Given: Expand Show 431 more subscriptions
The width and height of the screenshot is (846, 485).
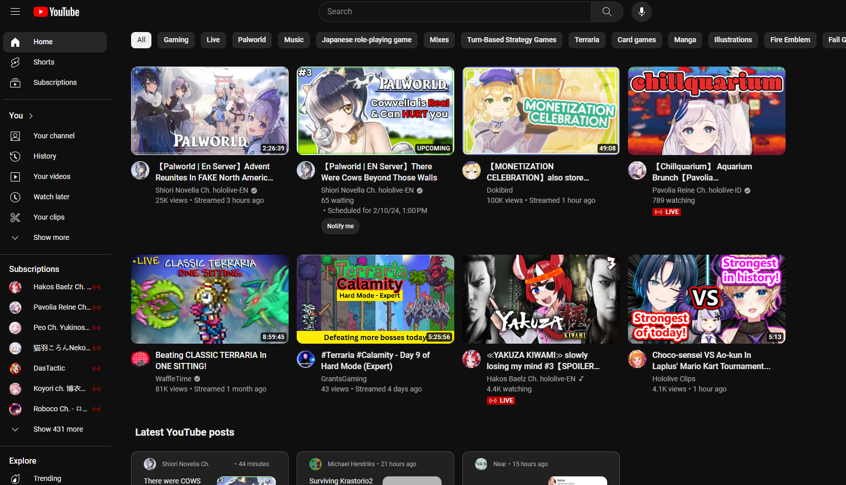Looking at the screenshot, I should click(58, 429).
